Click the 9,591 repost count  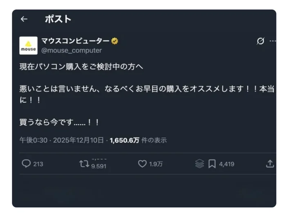click(99, 166)
